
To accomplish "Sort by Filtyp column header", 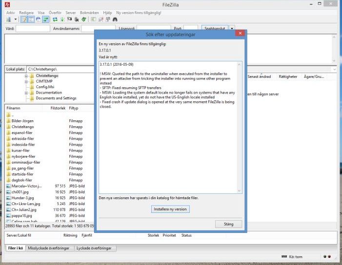I will click(74, 108).
